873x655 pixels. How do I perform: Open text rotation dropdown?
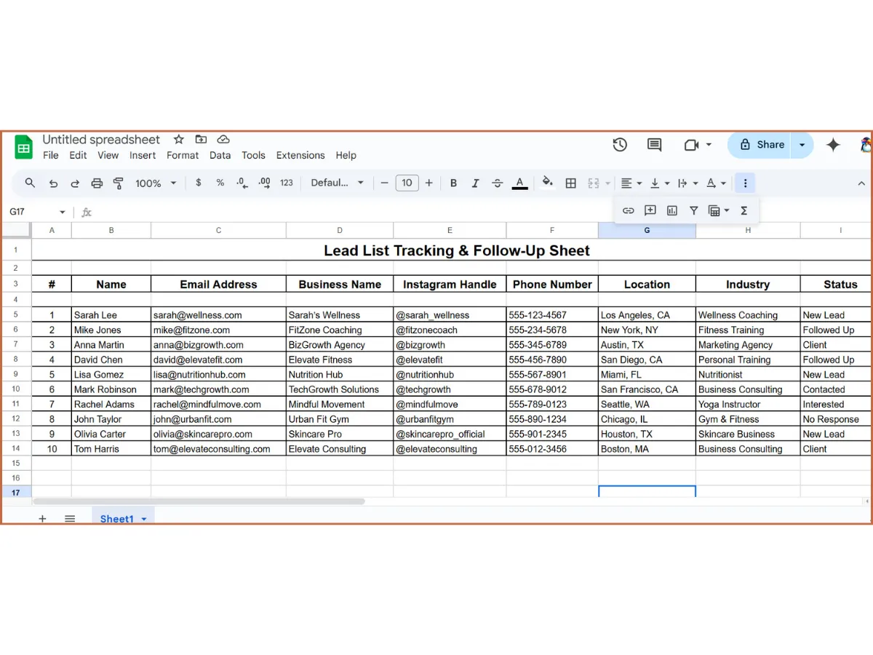coord(716,183)
